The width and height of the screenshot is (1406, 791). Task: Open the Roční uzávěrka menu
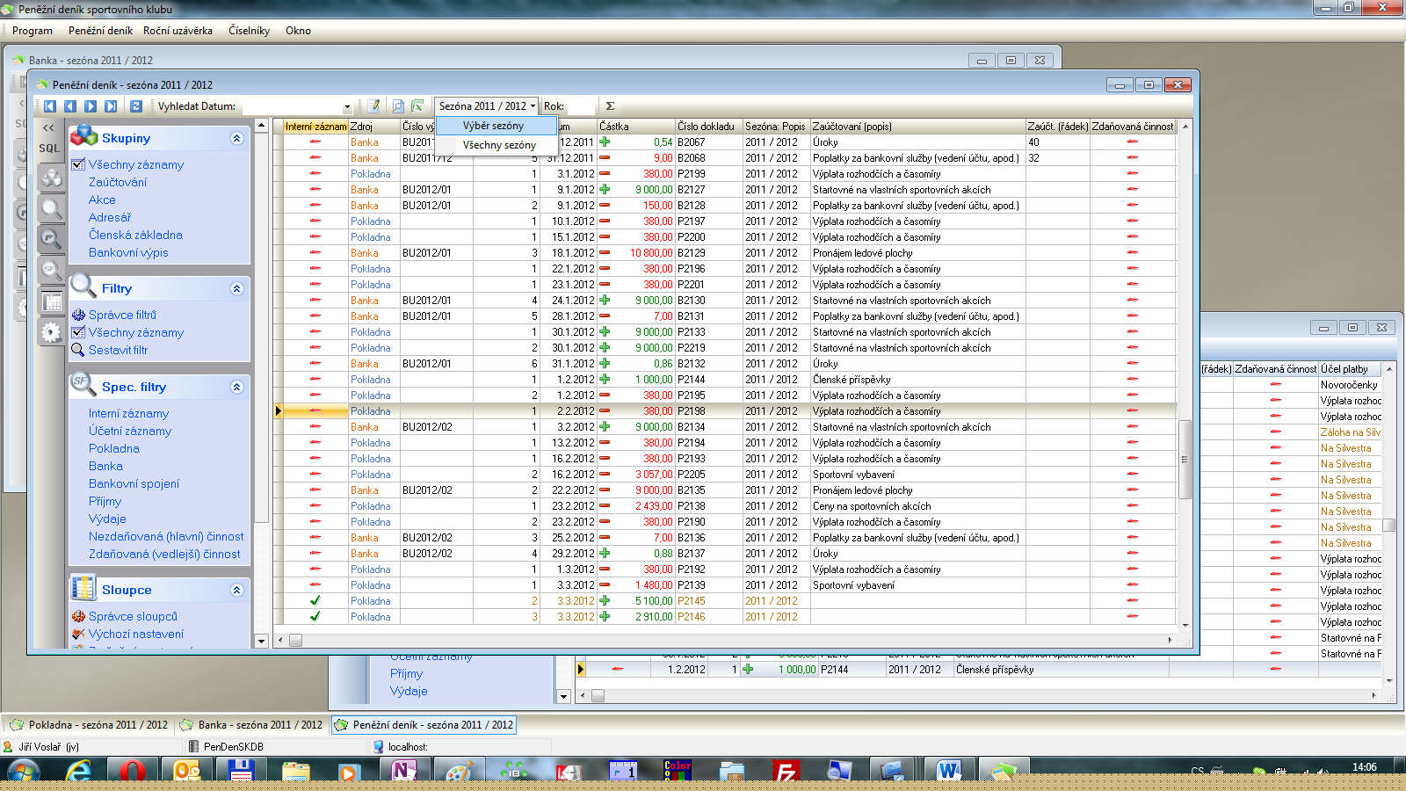click(178, 31)
